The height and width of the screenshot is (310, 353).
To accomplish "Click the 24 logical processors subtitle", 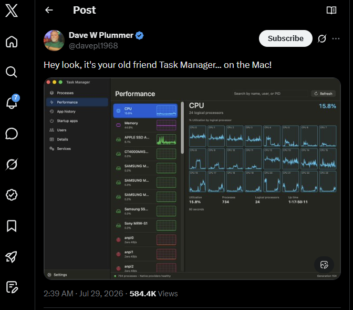I will (206, 113).
